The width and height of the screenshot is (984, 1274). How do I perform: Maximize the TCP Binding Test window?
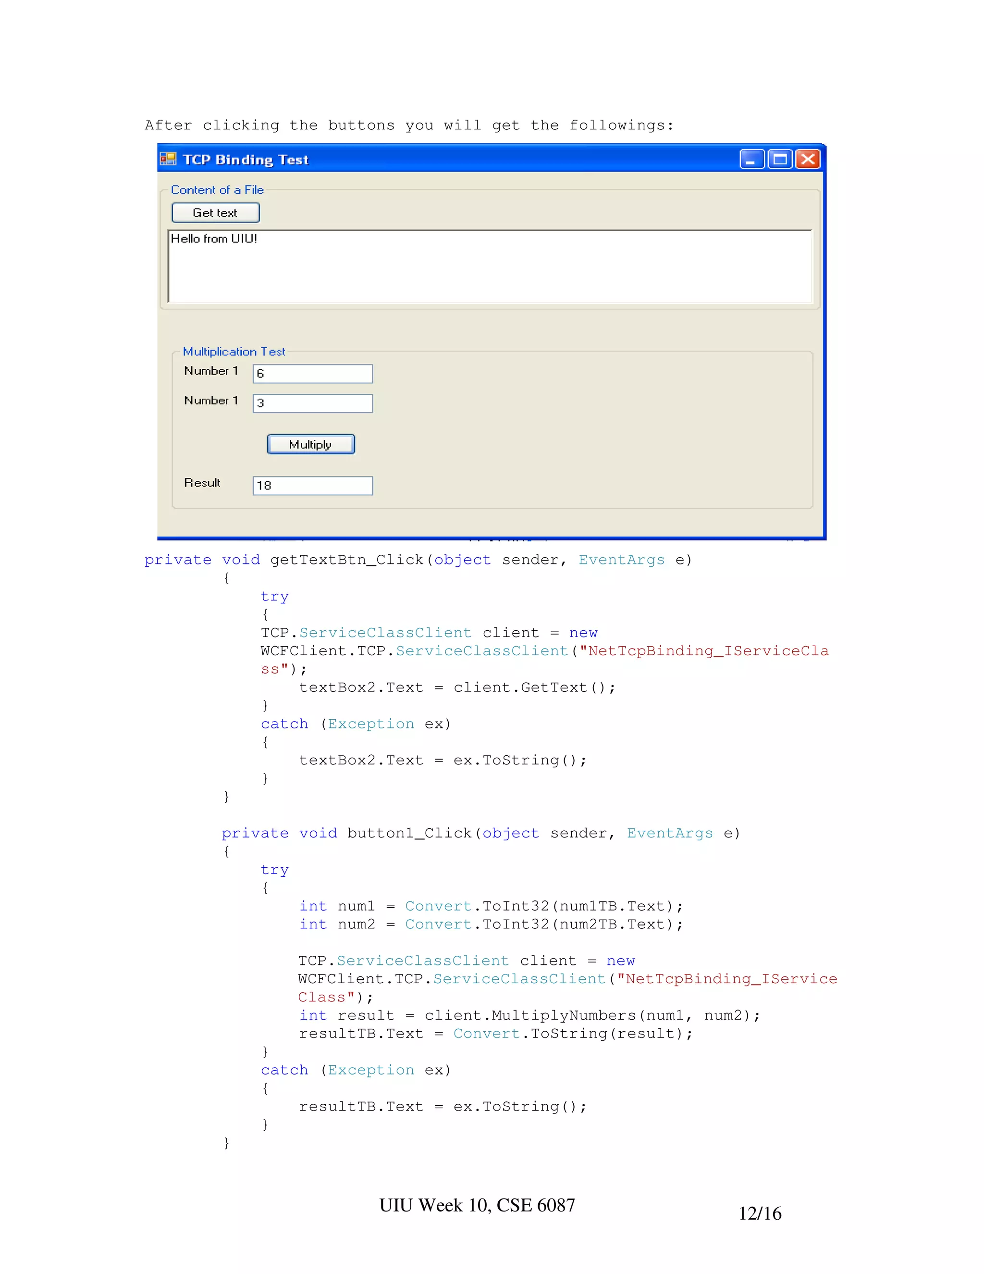(x=779, y=159)
